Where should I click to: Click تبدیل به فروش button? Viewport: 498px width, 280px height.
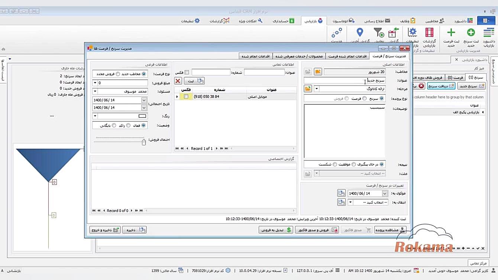(276, 230)
